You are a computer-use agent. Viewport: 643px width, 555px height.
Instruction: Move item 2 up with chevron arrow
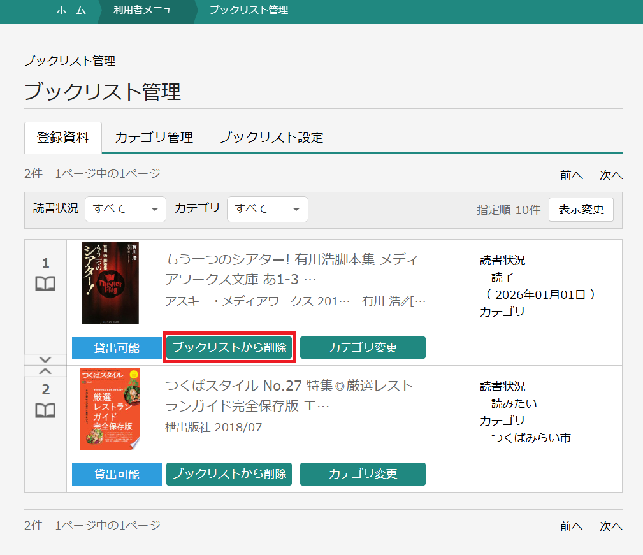pos(45,371)
